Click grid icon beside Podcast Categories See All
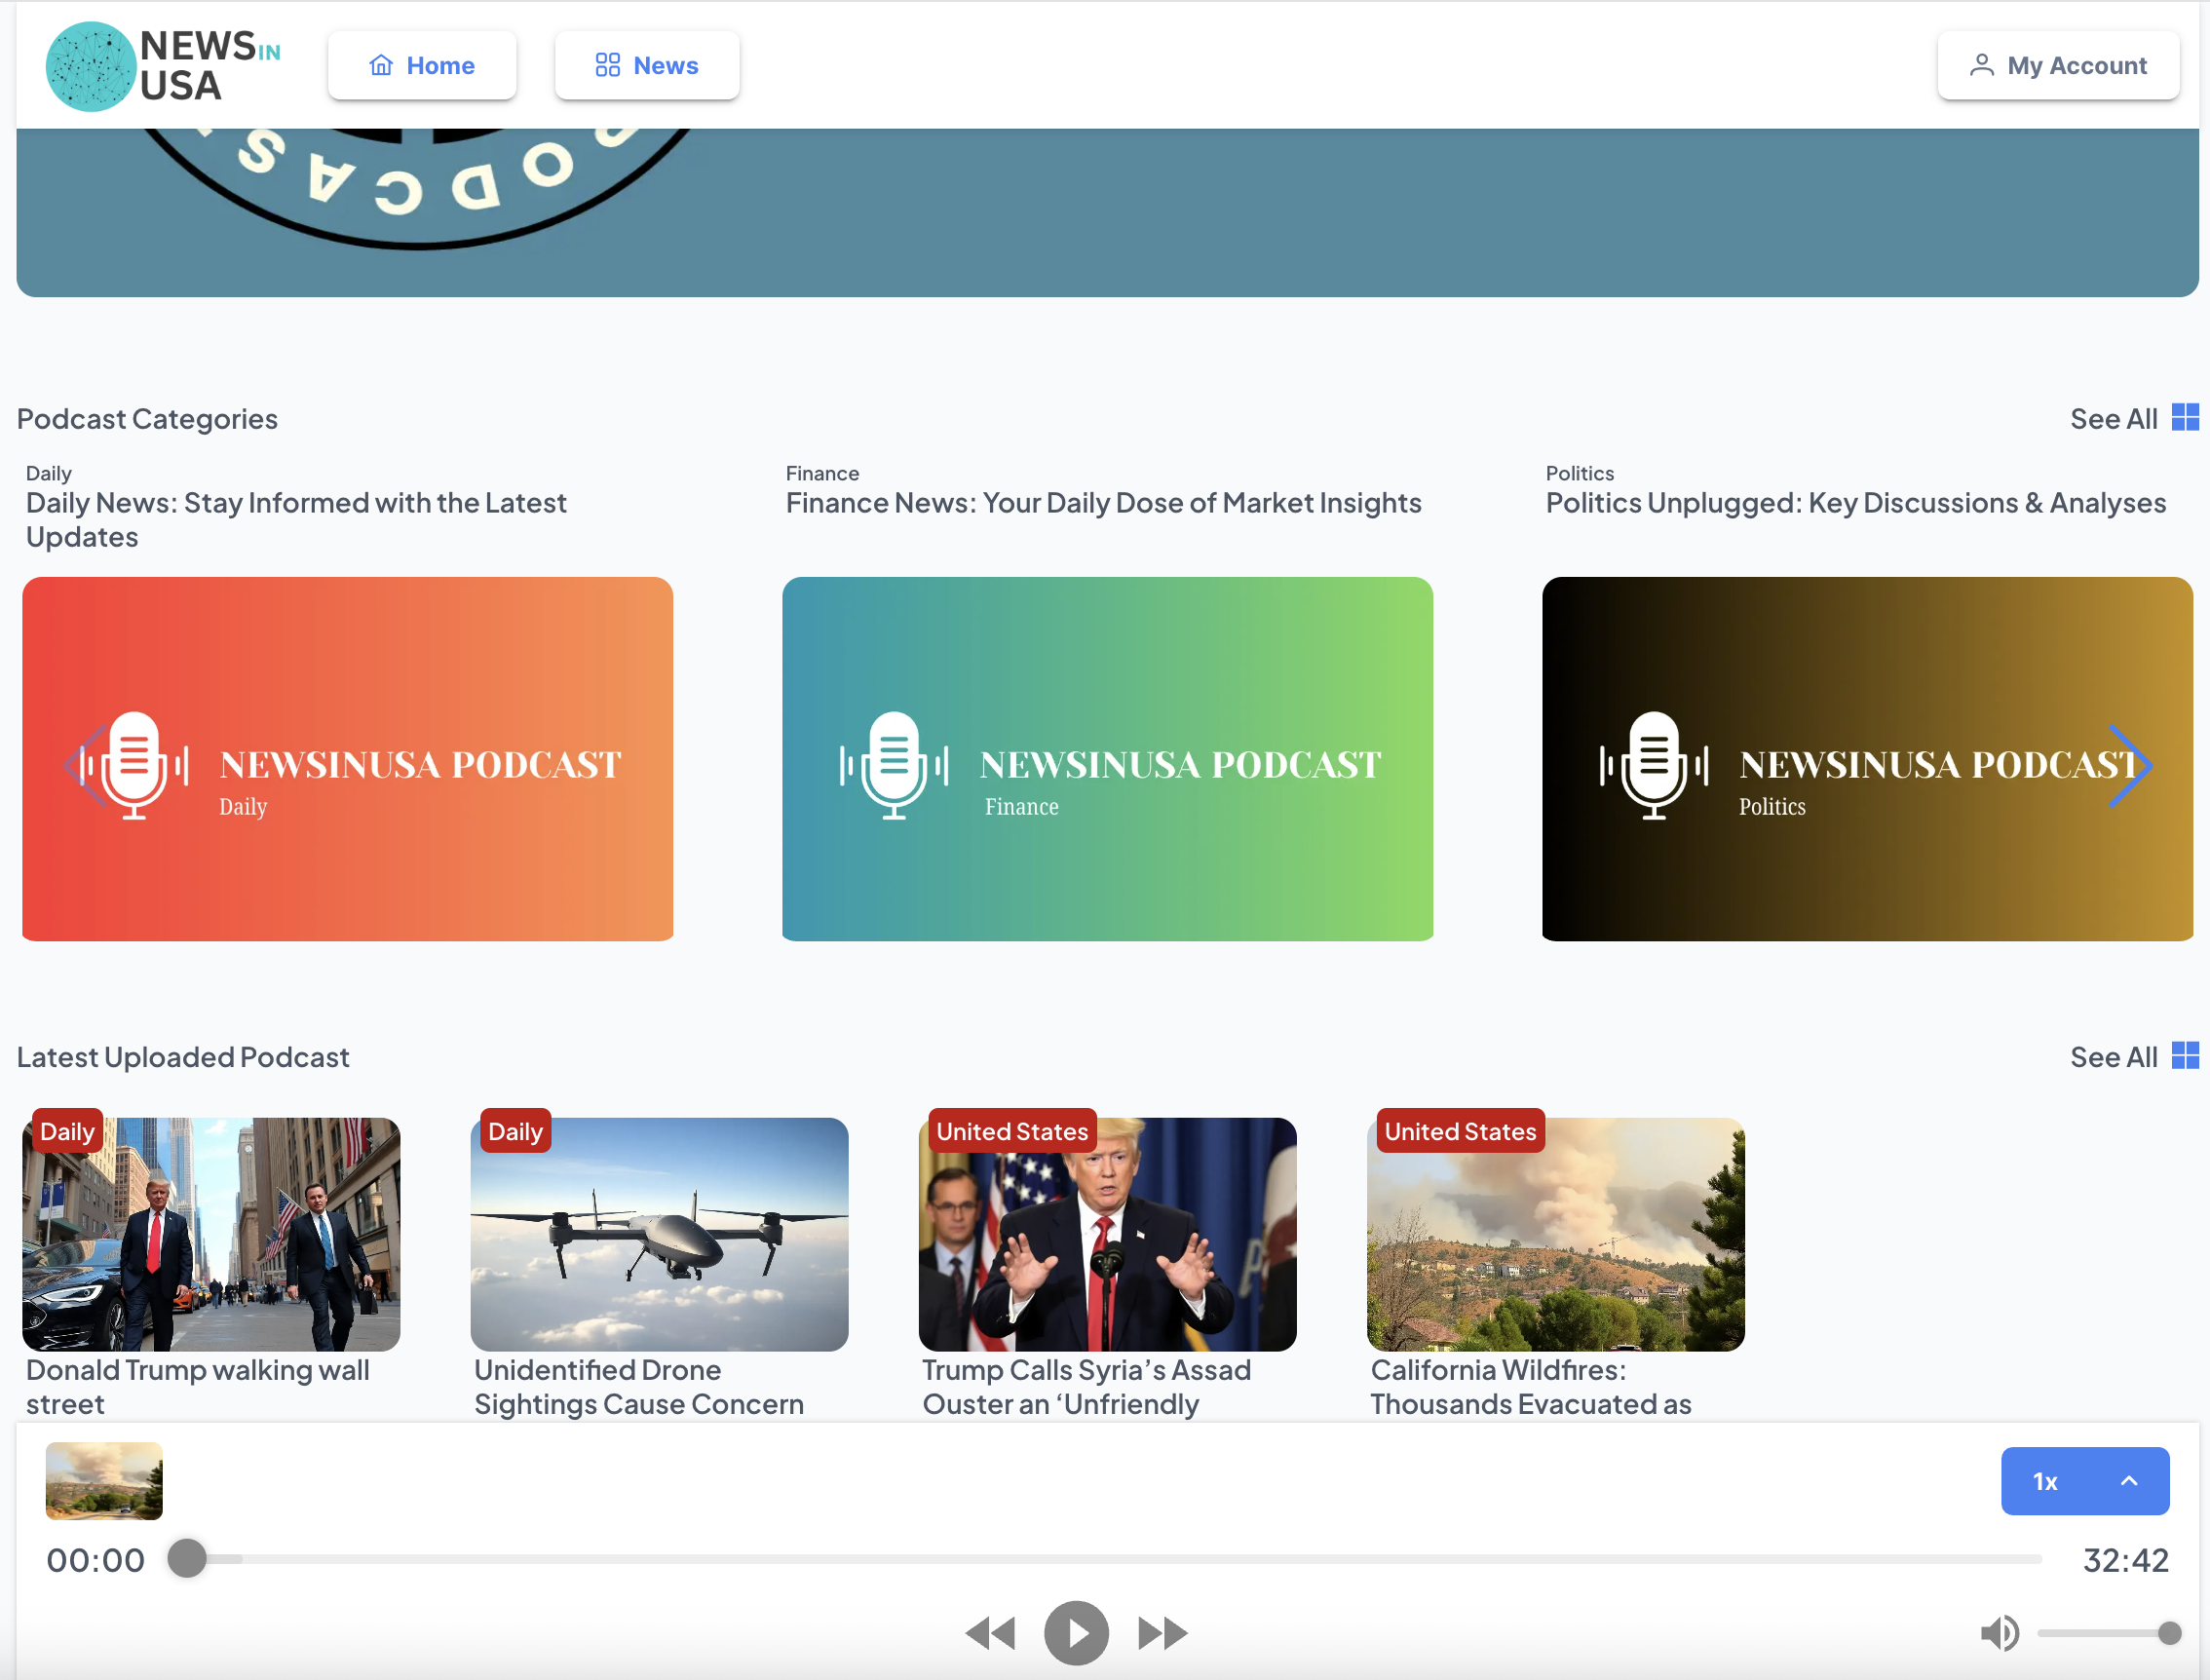Viewport: 2210px width, 1680px height. pyautogui.click(x=2185, y=418)
